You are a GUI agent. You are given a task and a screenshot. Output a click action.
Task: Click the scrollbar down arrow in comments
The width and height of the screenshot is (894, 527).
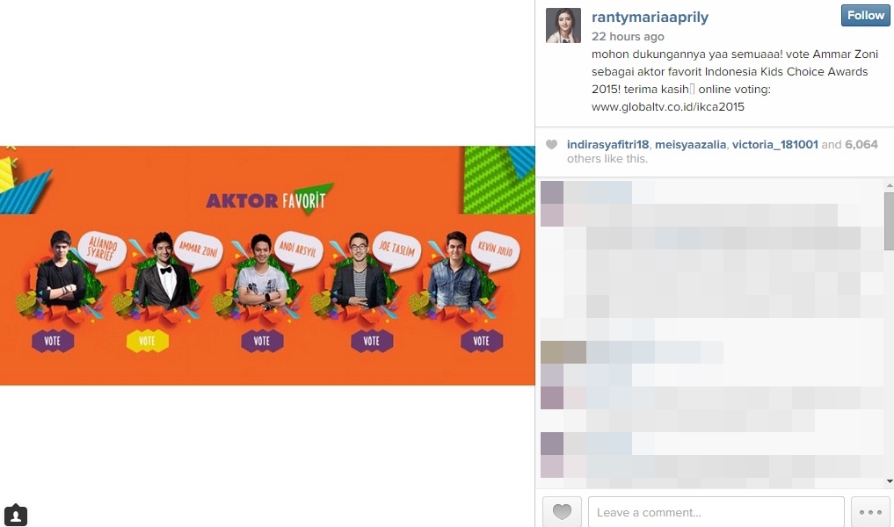click(889, 481)
